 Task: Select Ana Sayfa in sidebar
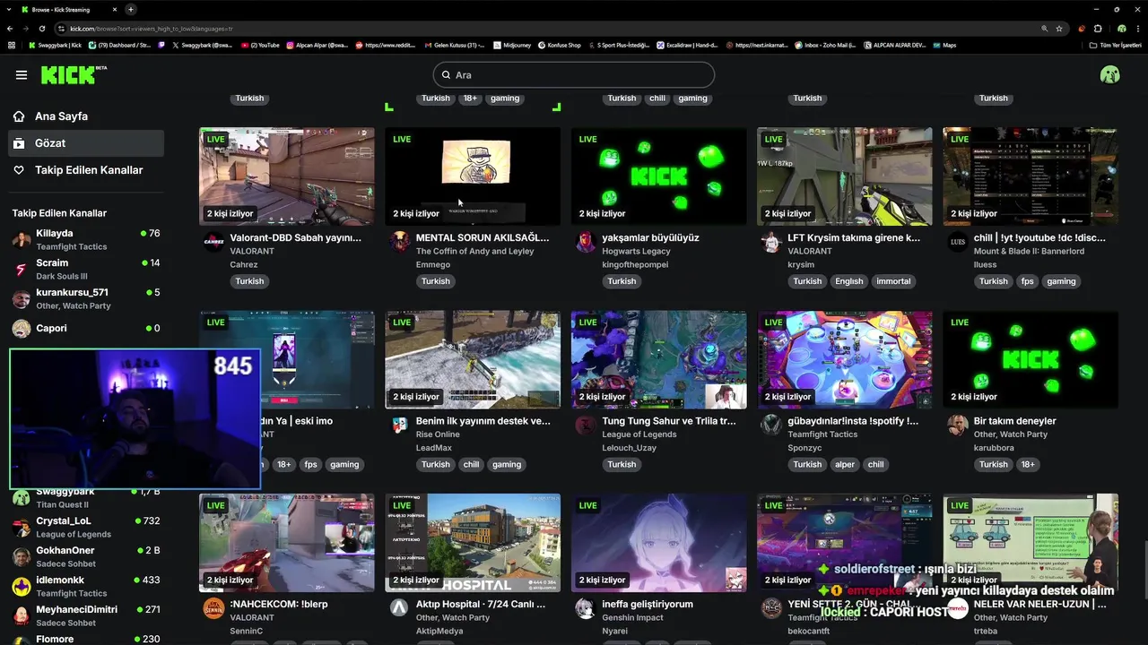[86, 116]
